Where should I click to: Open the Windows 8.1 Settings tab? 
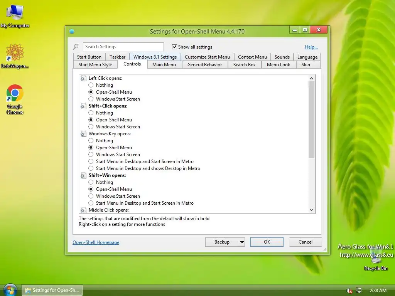(x=155, y=57)
